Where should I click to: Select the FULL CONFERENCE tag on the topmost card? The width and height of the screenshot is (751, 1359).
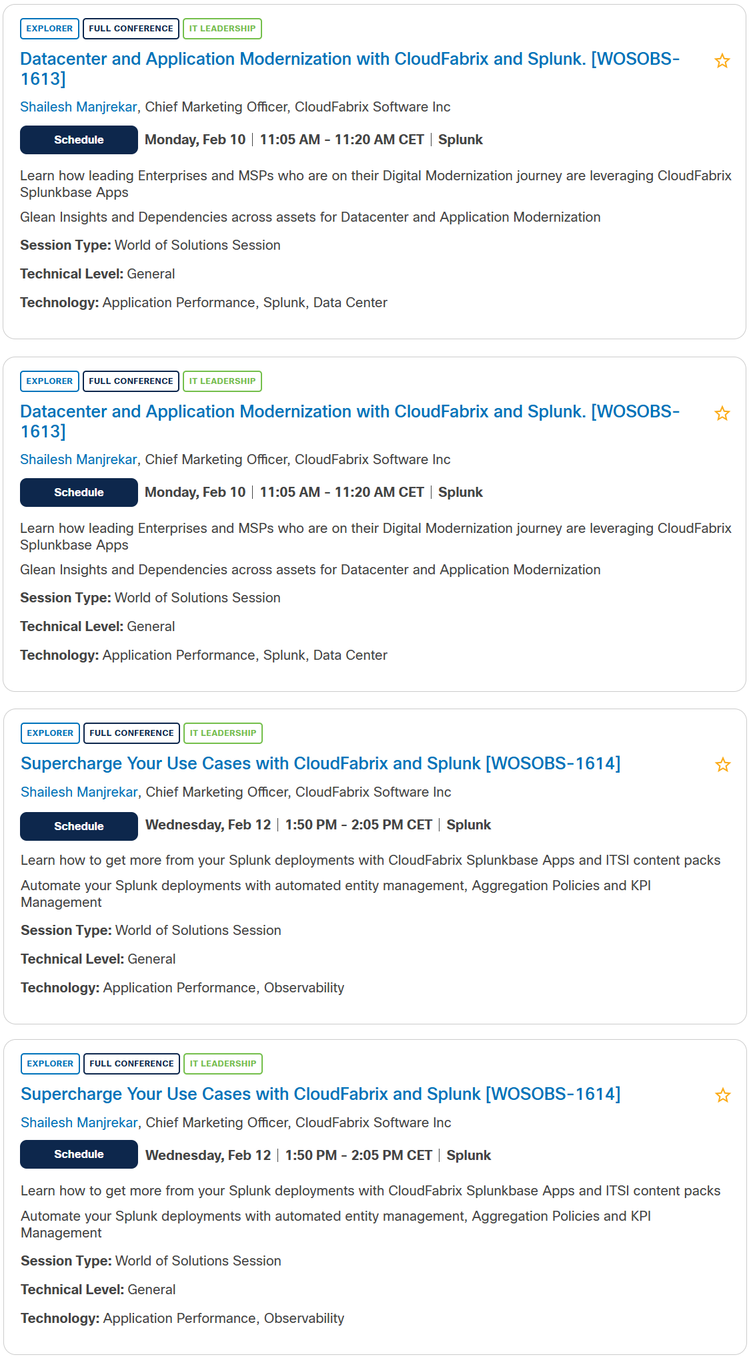(131, 29)
